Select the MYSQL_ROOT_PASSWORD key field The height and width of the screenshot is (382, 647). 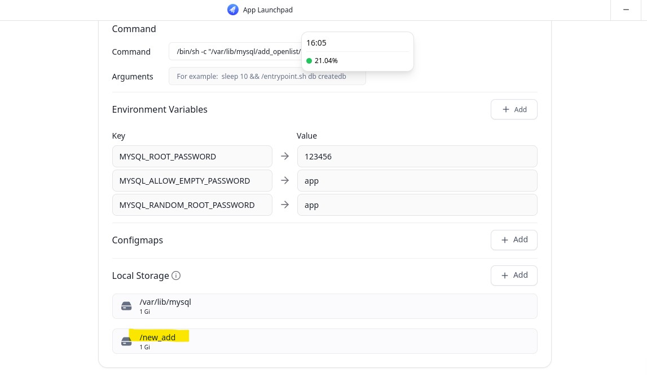pyautogui.click(x=192, y=156)
